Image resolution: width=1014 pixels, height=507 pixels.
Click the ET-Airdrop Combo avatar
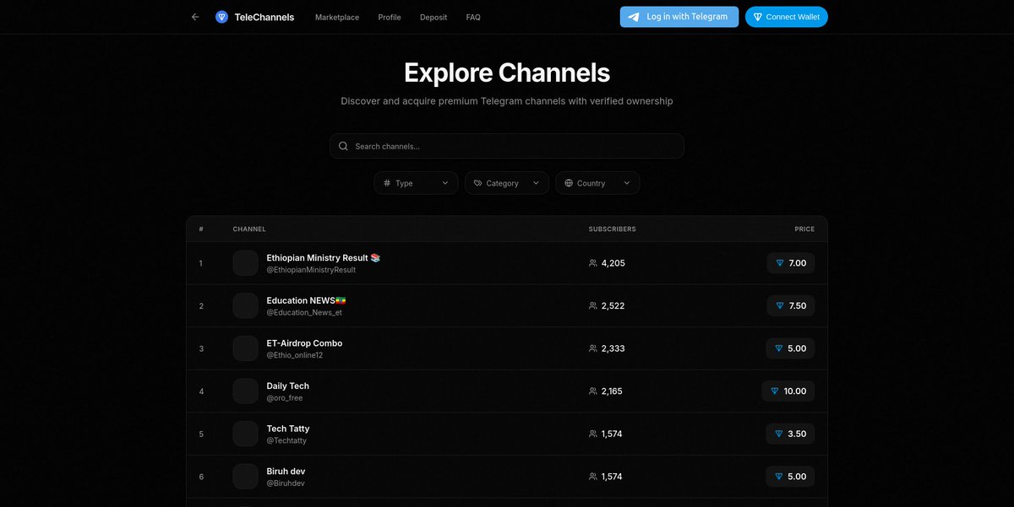tap(246, 348)
